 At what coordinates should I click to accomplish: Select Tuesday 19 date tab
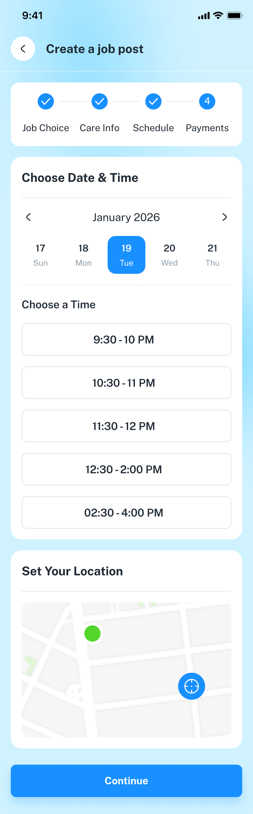[126, 255]
